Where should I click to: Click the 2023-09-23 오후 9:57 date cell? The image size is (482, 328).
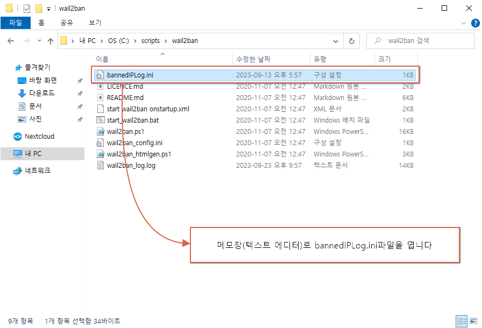(268, 166)
